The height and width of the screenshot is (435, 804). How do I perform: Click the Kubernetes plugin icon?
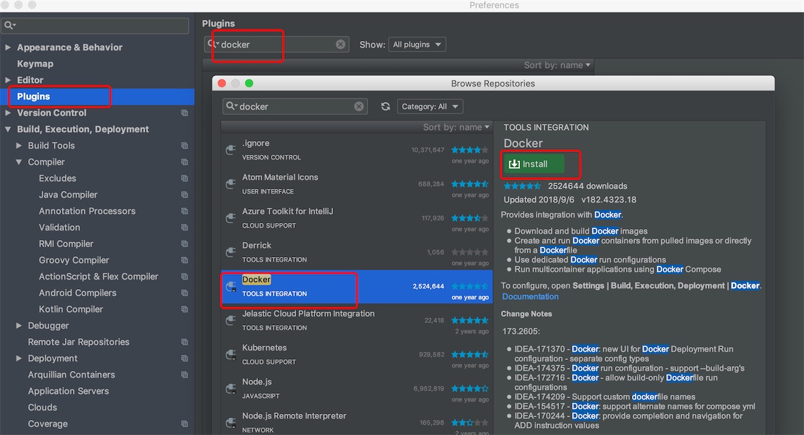tap(231, 355)
